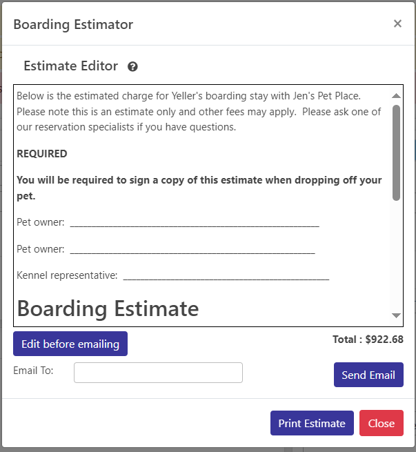Click the intro paragraph mentioning Jen's Pet Place
The width and height of the screenshot is (416, 452).
[x=199, y=111]
